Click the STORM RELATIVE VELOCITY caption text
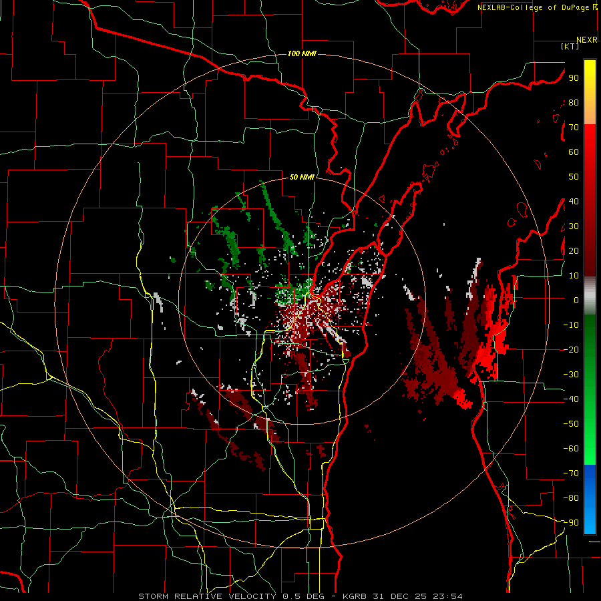The width and height of the screenshot is (601, 601). click(206, 596)
